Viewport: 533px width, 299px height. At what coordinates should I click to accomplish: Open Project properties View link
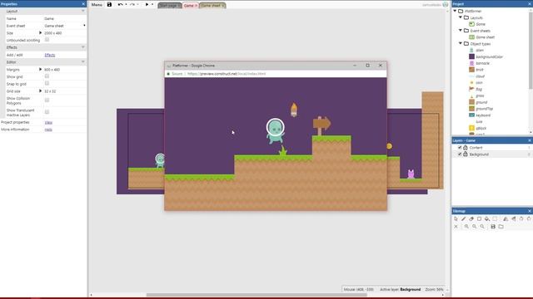coord(48,122)
